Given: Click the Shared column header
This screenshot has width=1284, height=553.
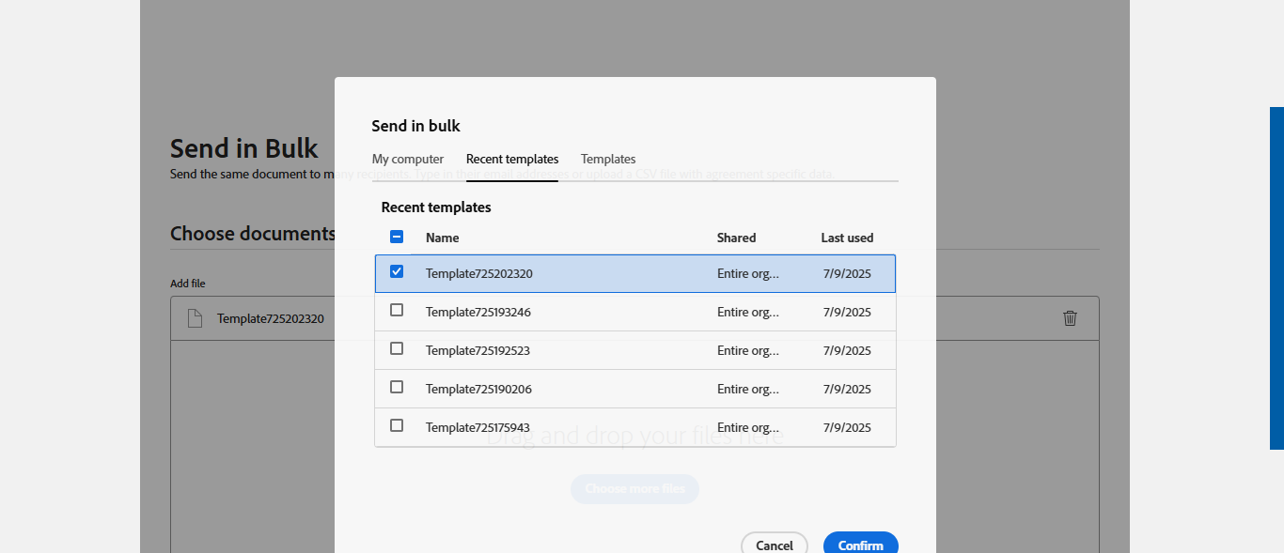Looking at the screenshot, I should pyautogui.click(x=736, y=238).
